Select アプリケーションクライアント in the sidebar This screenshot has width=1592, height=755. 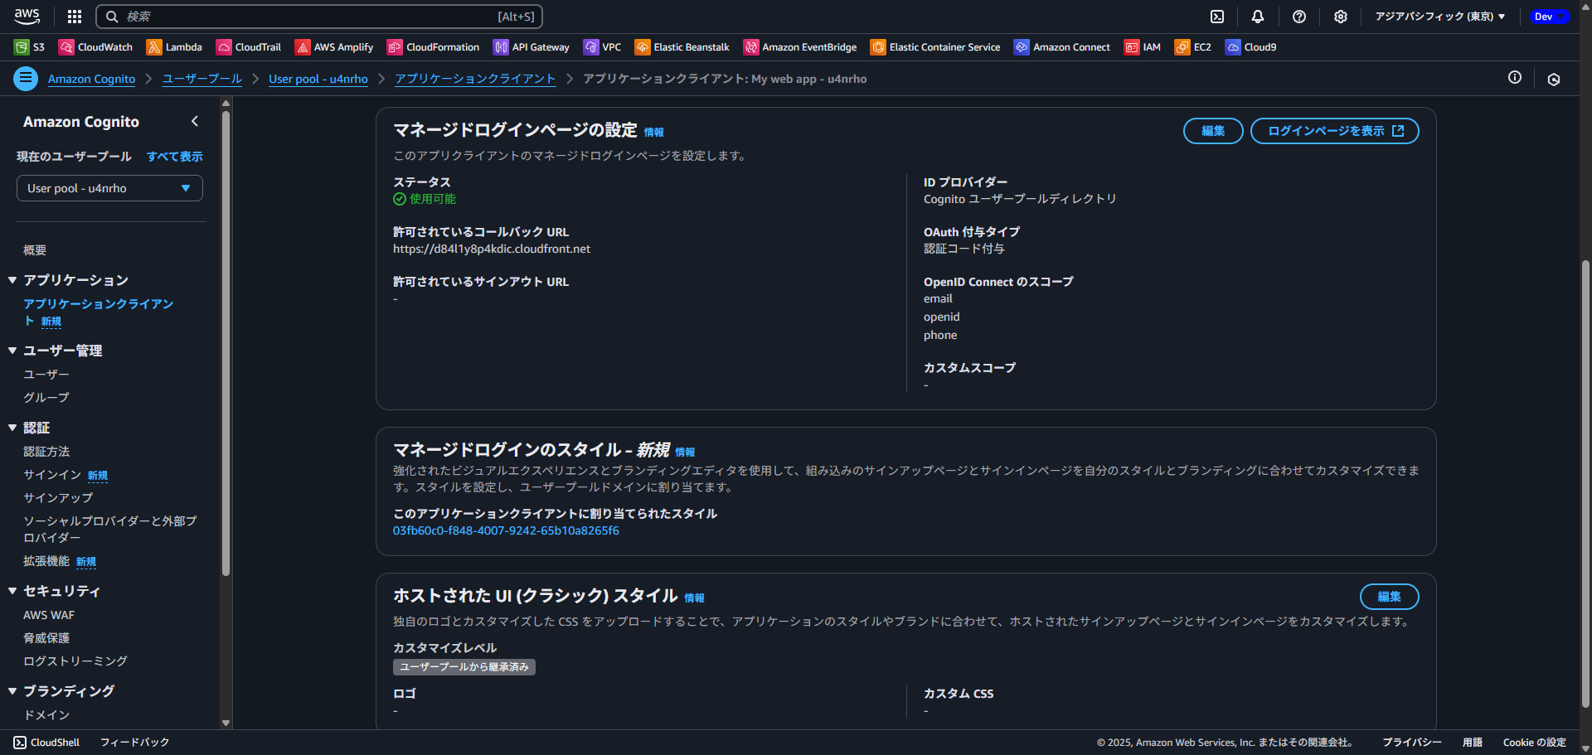[98, 312]
